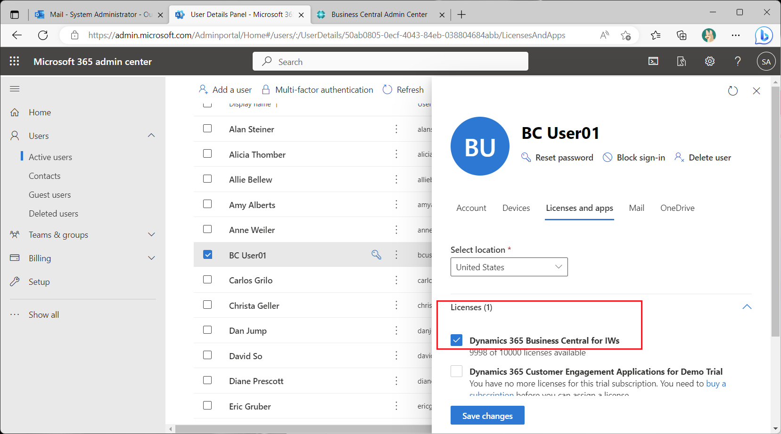The width and height of the screenshot is (781, 434).
Task: Click the buy a subscription link
Action: 715,383
